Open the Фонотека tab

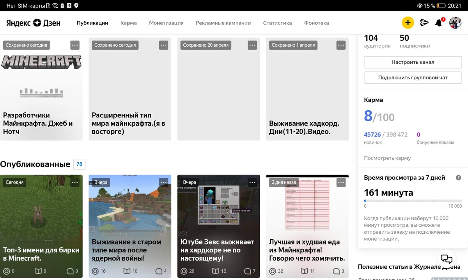point(317,23)
